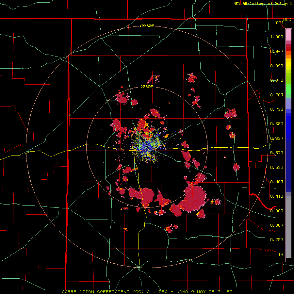294x294 pixels.
Task: Select the 0.253 scale value
Action: [x=277, y=240]
